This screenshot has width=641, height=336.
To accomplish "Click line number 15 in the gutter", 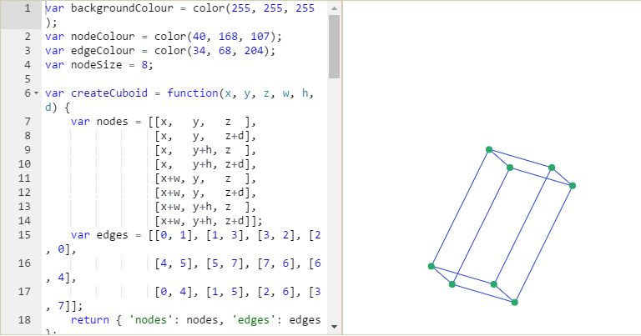I will point(24,234).
